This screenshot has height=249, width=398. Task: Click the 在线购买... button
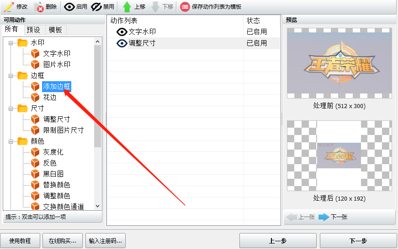(x=63, y=241)
